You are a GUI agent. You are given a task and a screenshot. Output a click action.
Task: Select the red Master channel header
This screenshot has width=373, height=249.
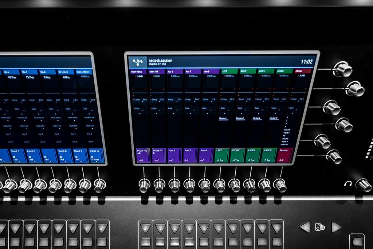(x=302, y=71)
